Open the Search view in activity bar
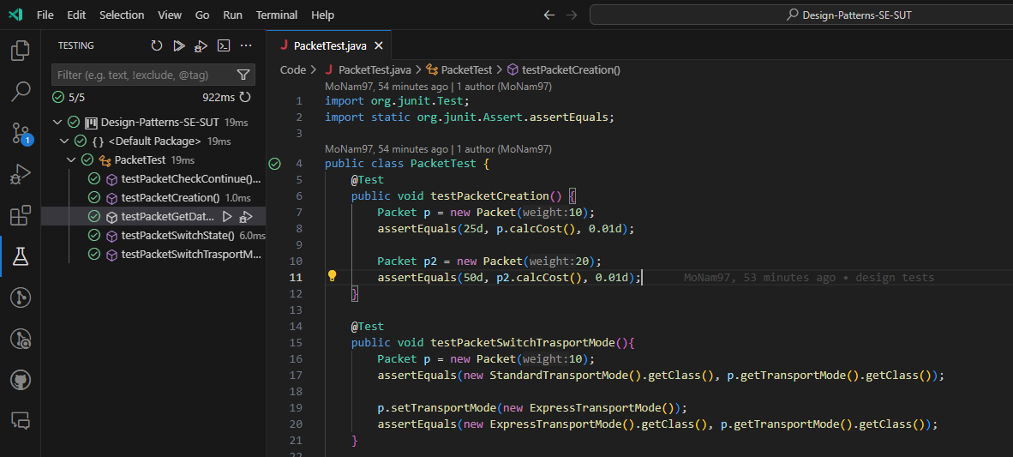The image size is (1013, 457). [21, 92]
